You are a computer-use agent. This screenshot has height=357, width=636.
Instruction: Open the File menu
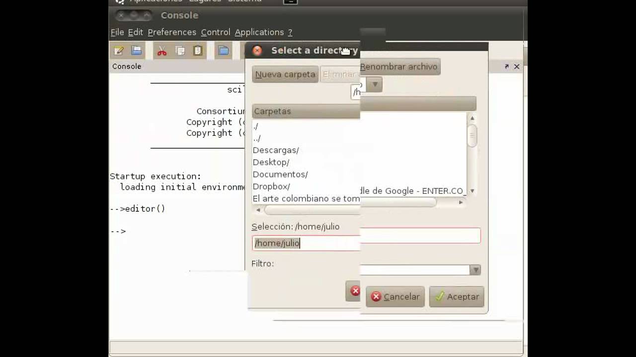[x=117, y=32]
